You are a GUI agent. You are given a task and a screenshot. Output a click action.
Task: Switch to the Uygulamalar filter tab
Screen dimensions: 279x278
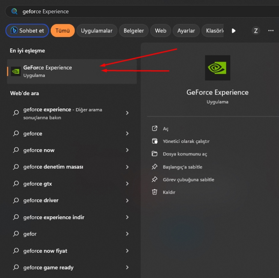[97, 30]
